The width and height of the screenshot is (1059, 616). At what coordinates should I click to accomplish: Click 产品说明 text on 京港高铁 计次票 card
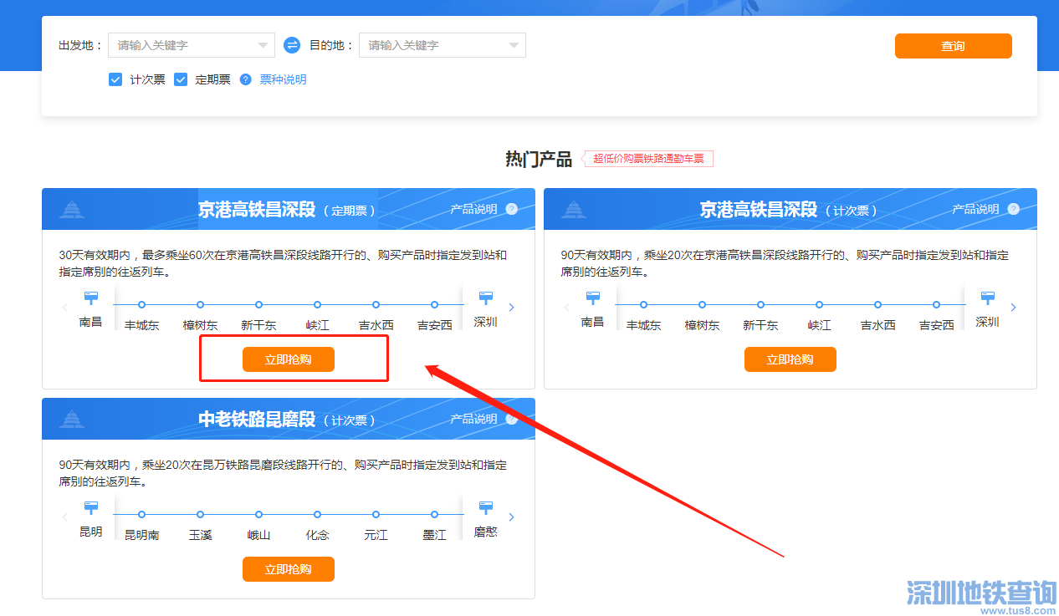pos(975,209)
